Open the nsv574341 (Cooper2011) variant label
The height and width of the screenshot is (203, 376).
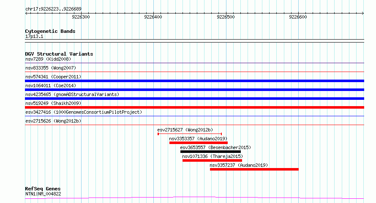tap(53, 77)
